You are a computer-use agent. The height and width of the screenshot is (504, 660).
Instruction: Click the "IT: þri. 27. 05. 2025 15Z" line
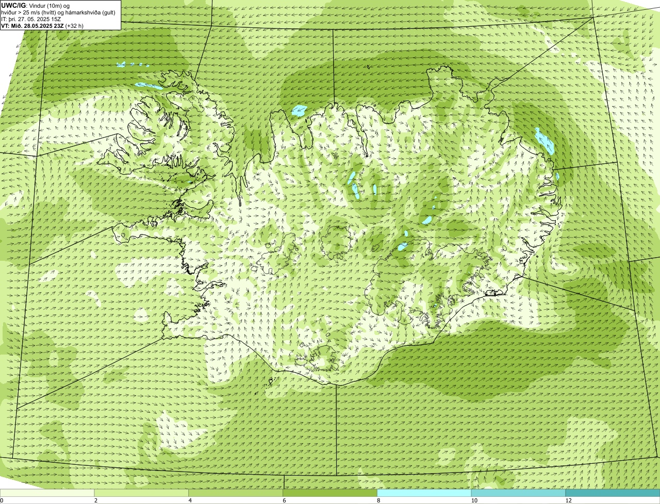[x=31, y=19]
